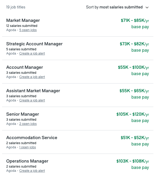Open the Account Manager salary entry
Viewport: 156px width, 176px height.
point(25,67)
